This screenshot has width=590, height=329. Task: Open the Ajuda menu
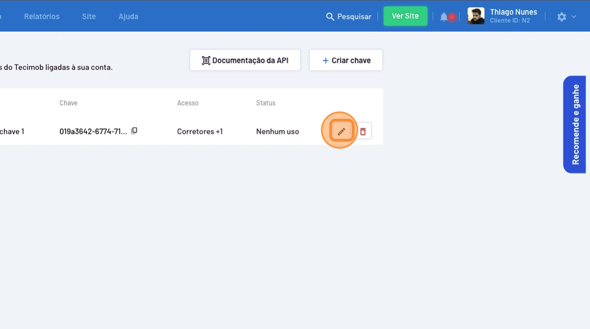click(x=128, y=16)
